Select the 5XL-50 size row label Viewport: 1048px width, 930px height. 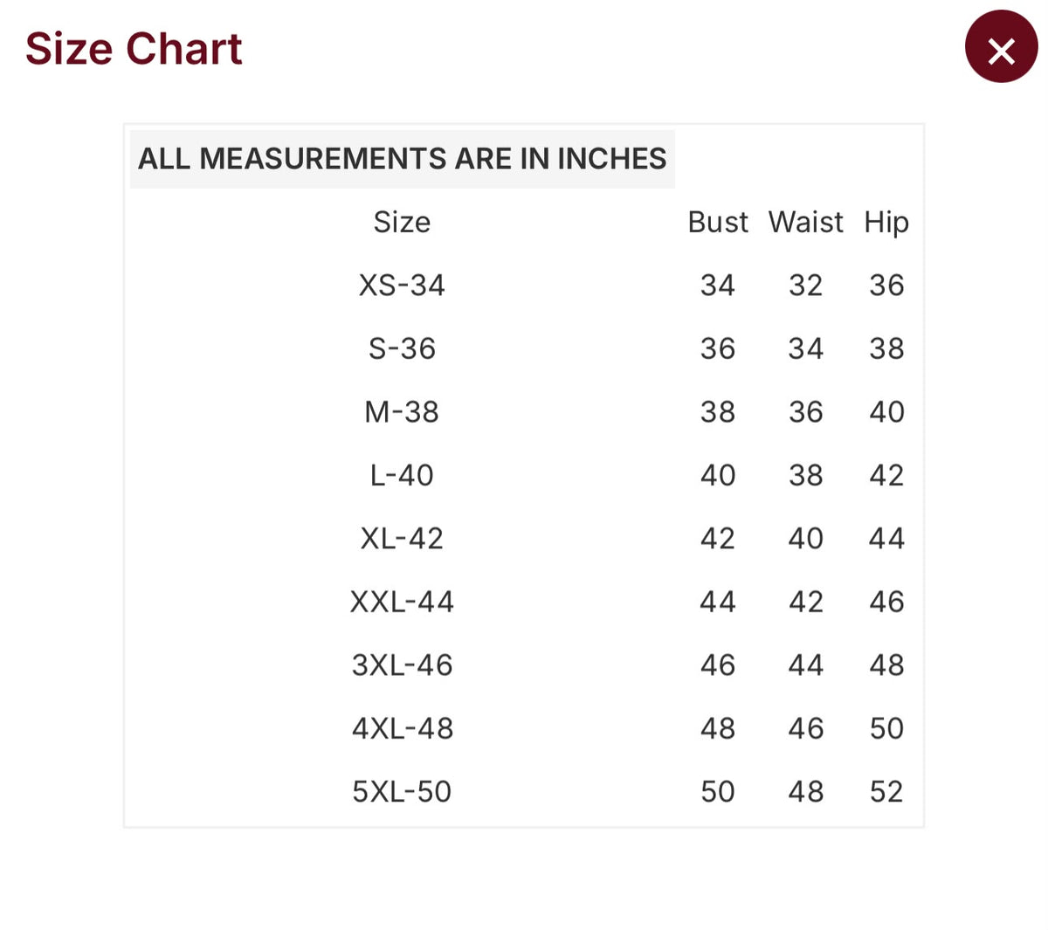[402, 792]
